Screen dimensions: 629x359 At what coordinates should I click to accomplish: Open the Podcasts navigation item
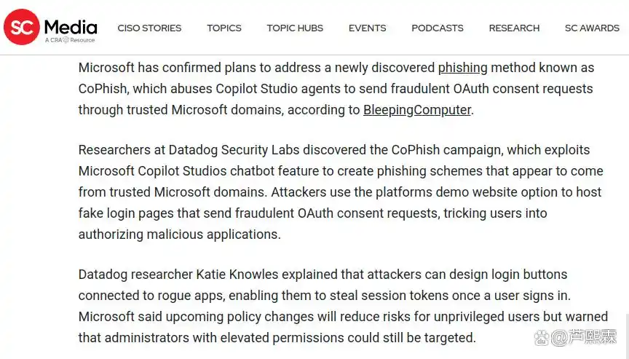click(x=438, y=28)
